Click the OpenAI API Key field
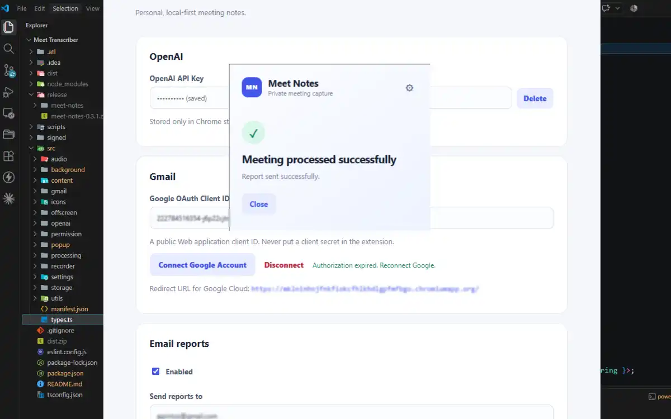Viewport: 671px width, 419px height. [x=331, y=98]
